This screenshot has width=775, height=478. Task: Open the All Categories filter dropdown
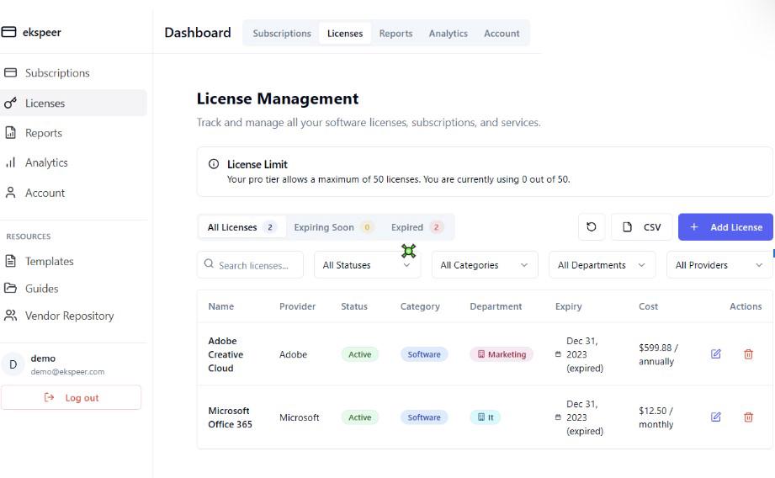[484, 265]
